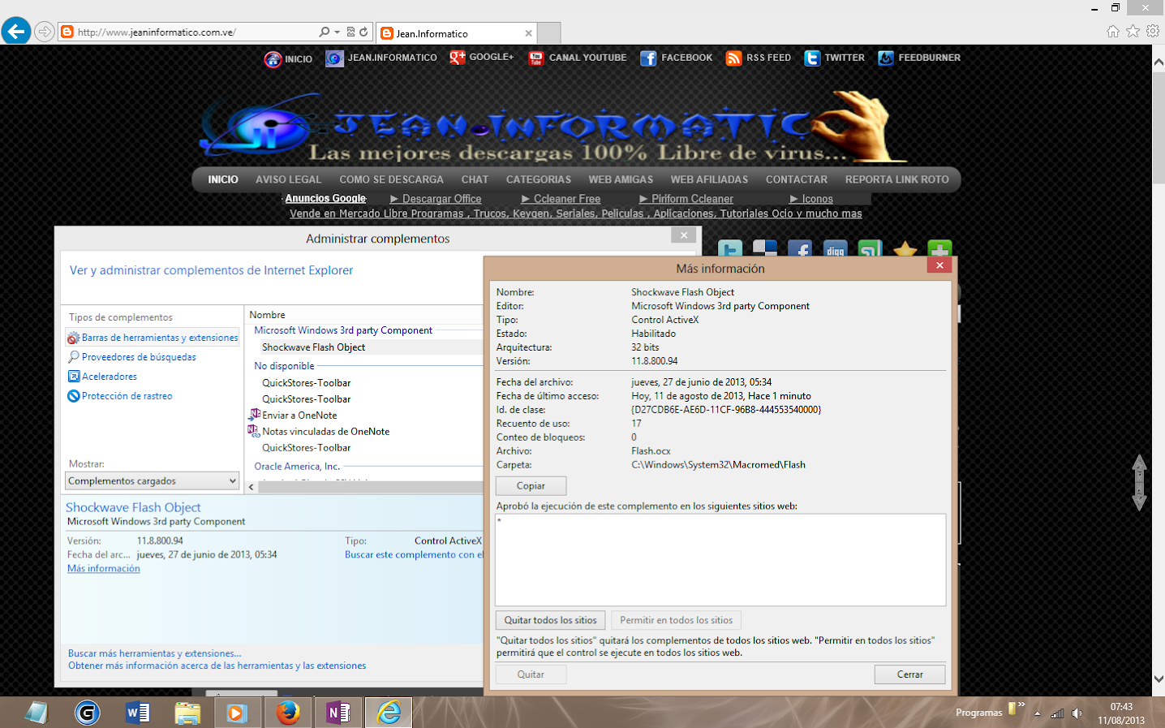
Task: Click the Cerrar button in Más información
Action: (910, 674)
